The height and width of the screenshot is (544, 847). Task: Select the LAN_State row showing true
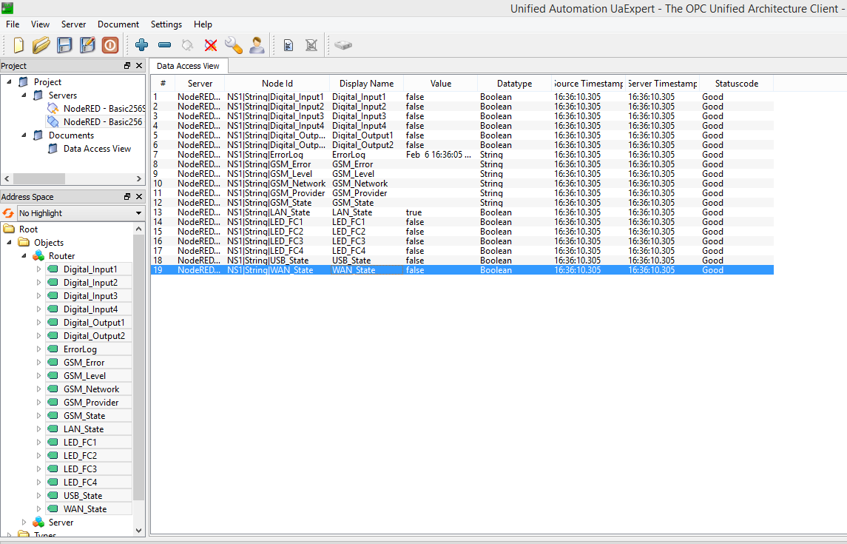click(462, 212)
